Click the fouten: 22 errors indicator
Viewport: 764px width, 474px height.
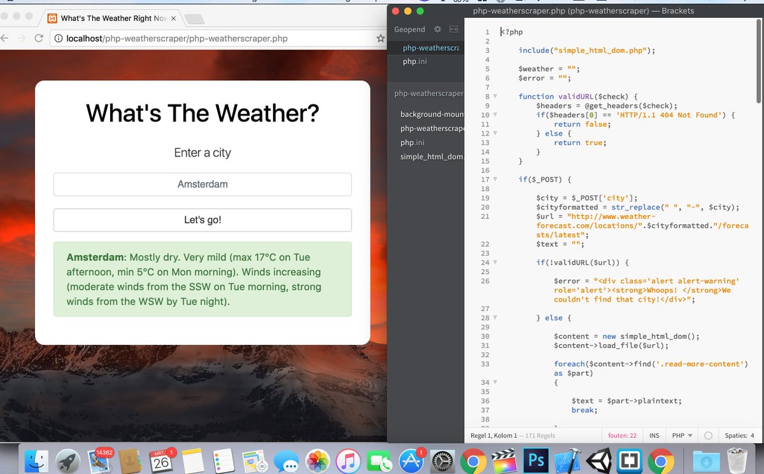point(621,435)
